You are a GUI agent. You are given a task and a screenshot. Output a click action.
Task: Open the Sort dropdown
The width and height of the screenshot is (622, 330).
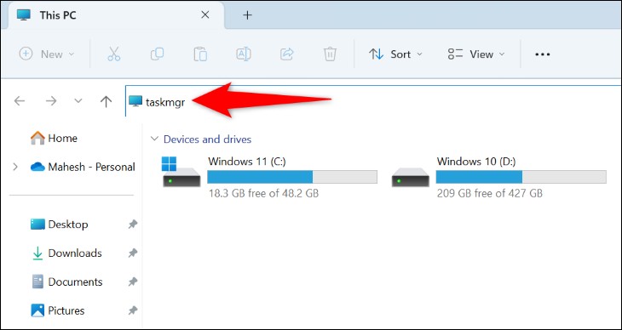395,54
